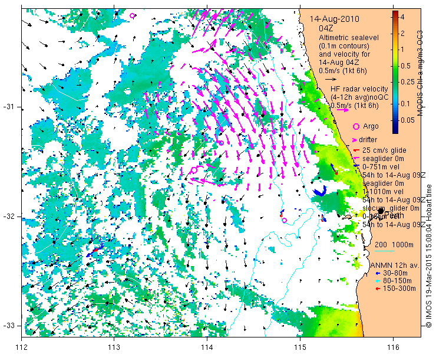
Task: Click the cyan 80-150m ANMN arrow
Action: click(x=378, y=281)
